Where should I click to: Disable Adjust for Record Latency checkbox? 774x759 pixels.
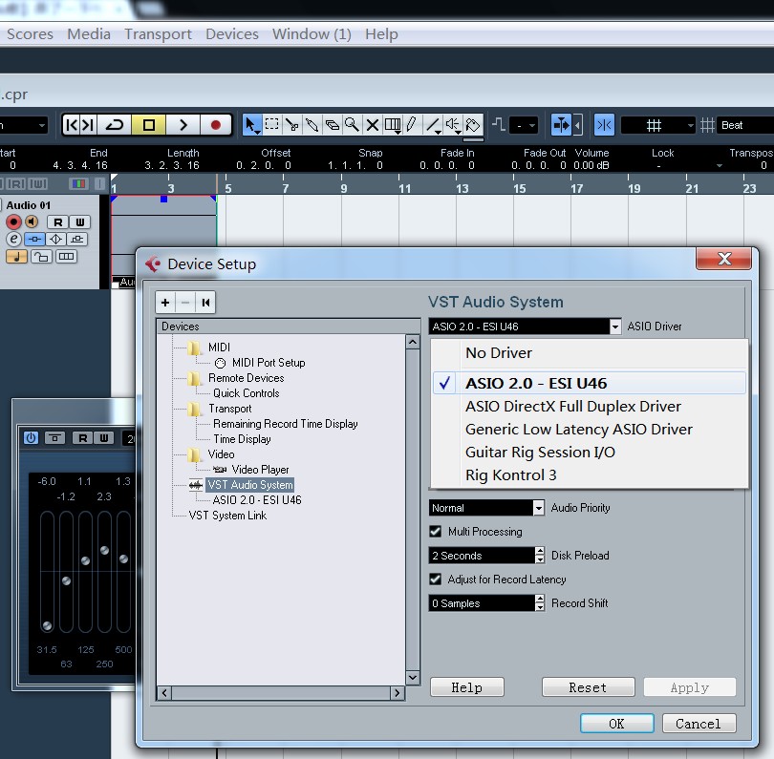coord(436,580)
